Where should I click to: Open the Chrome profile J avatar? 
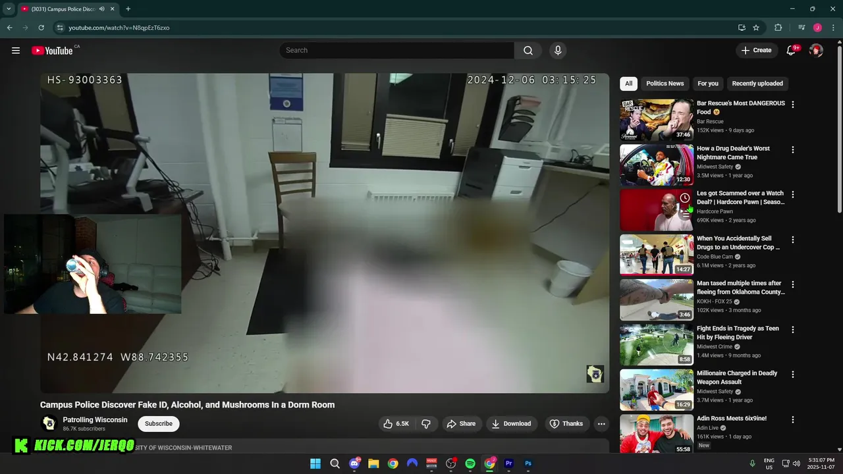coord(817,28)
